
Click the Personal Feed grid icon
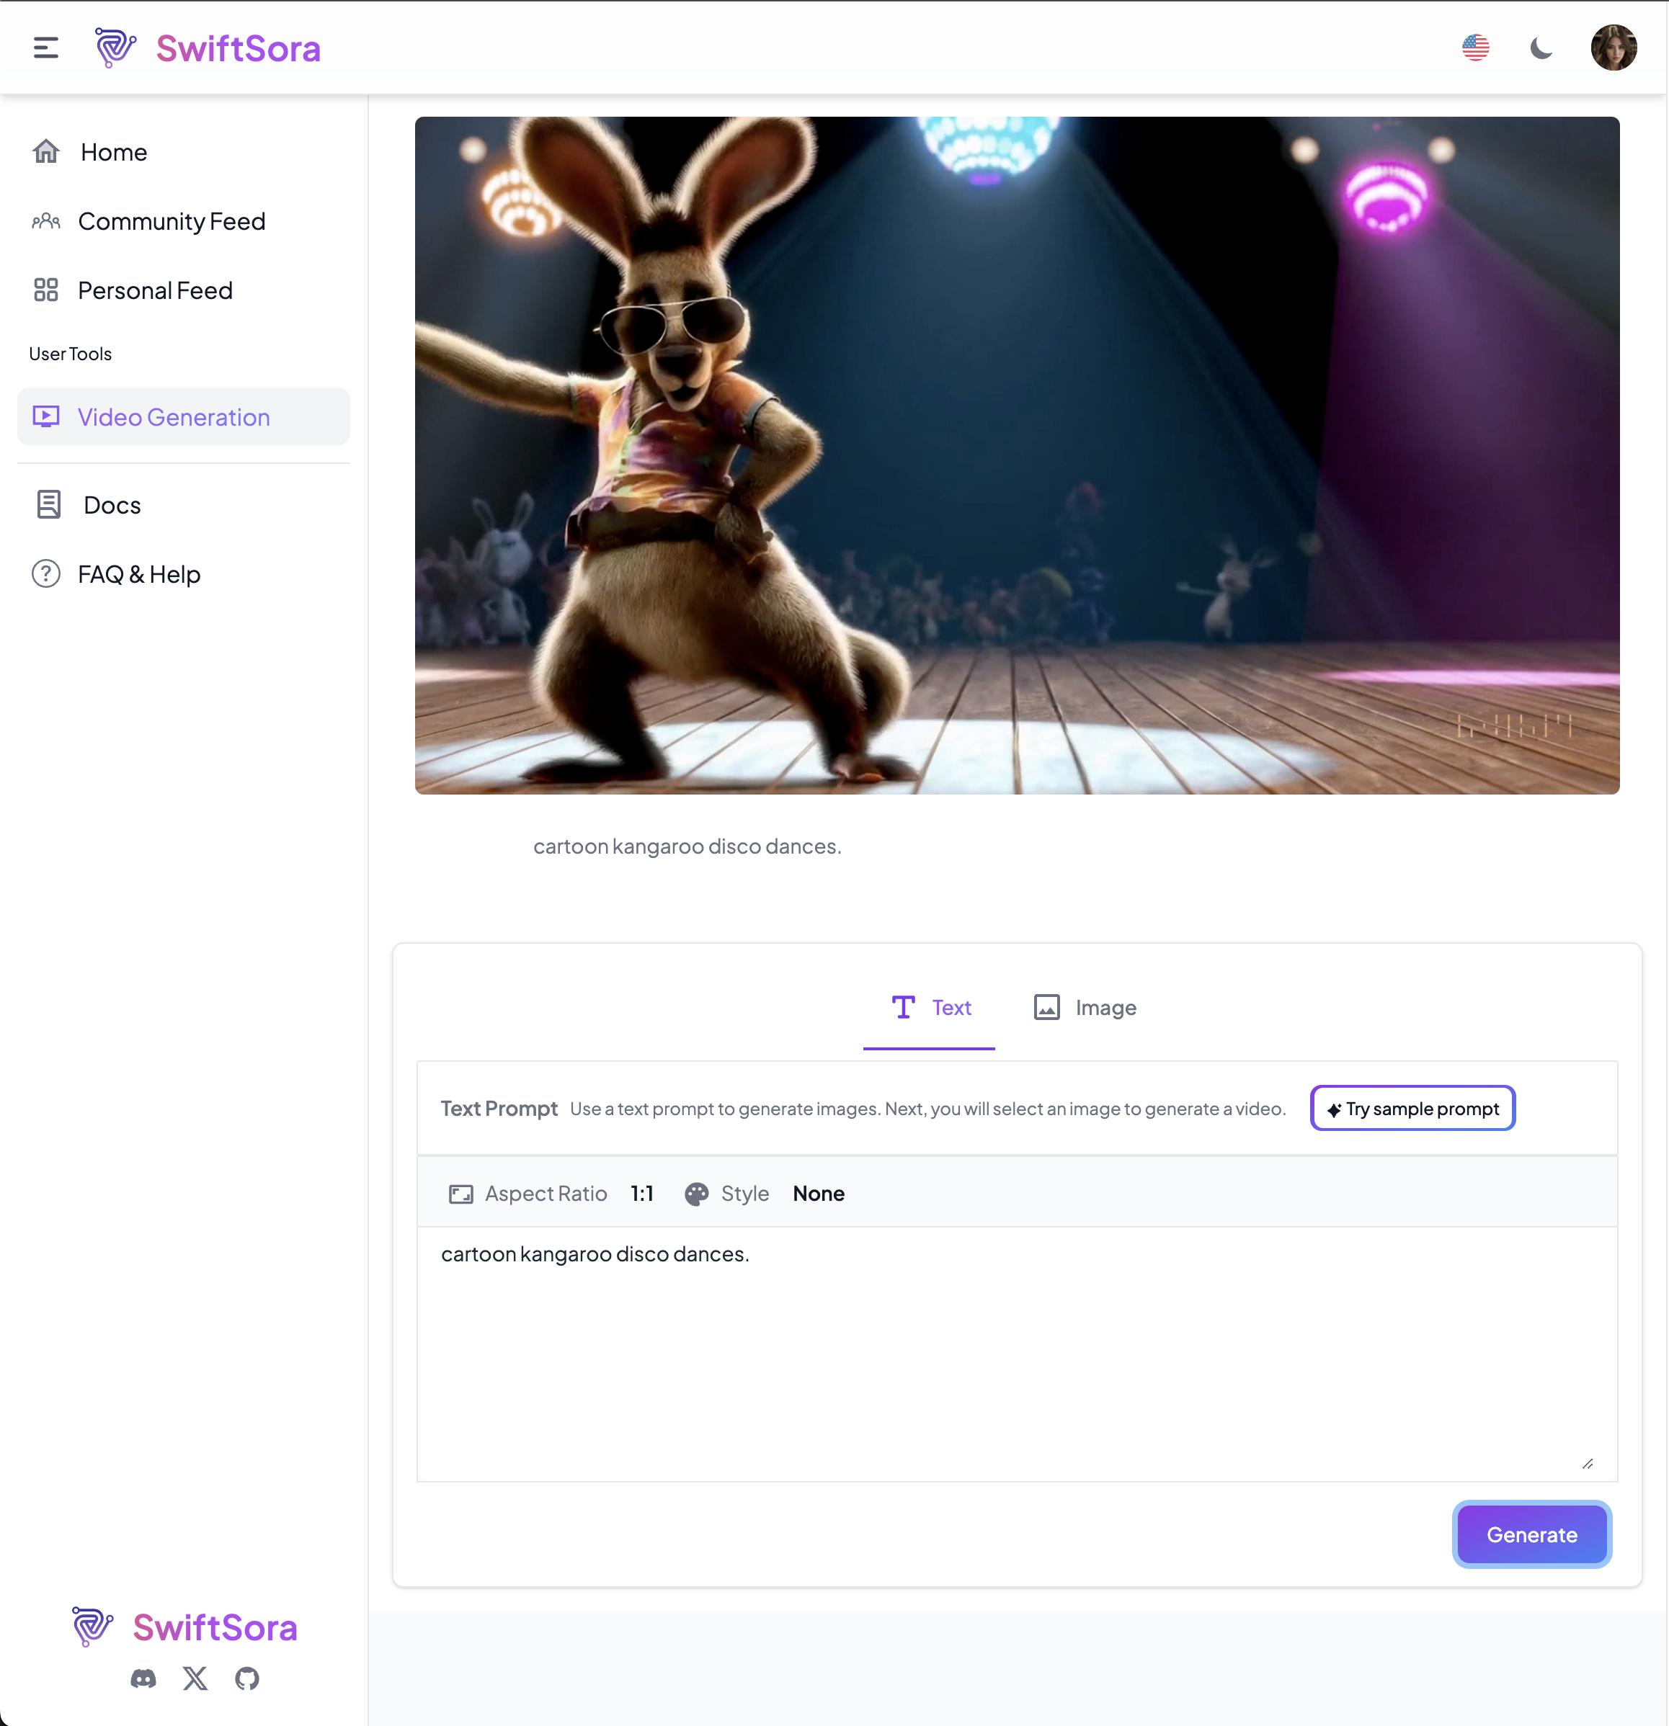click(x=46, y=290)
